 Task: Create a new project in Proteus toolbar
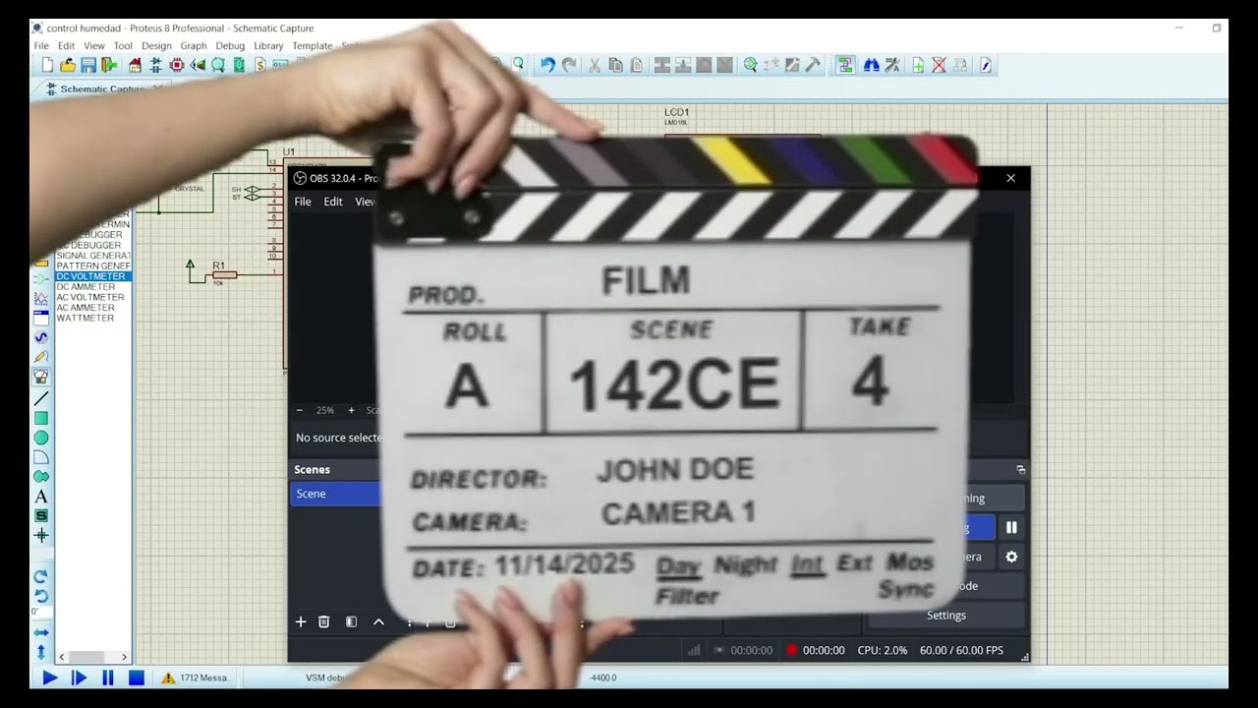click(47, 65)
